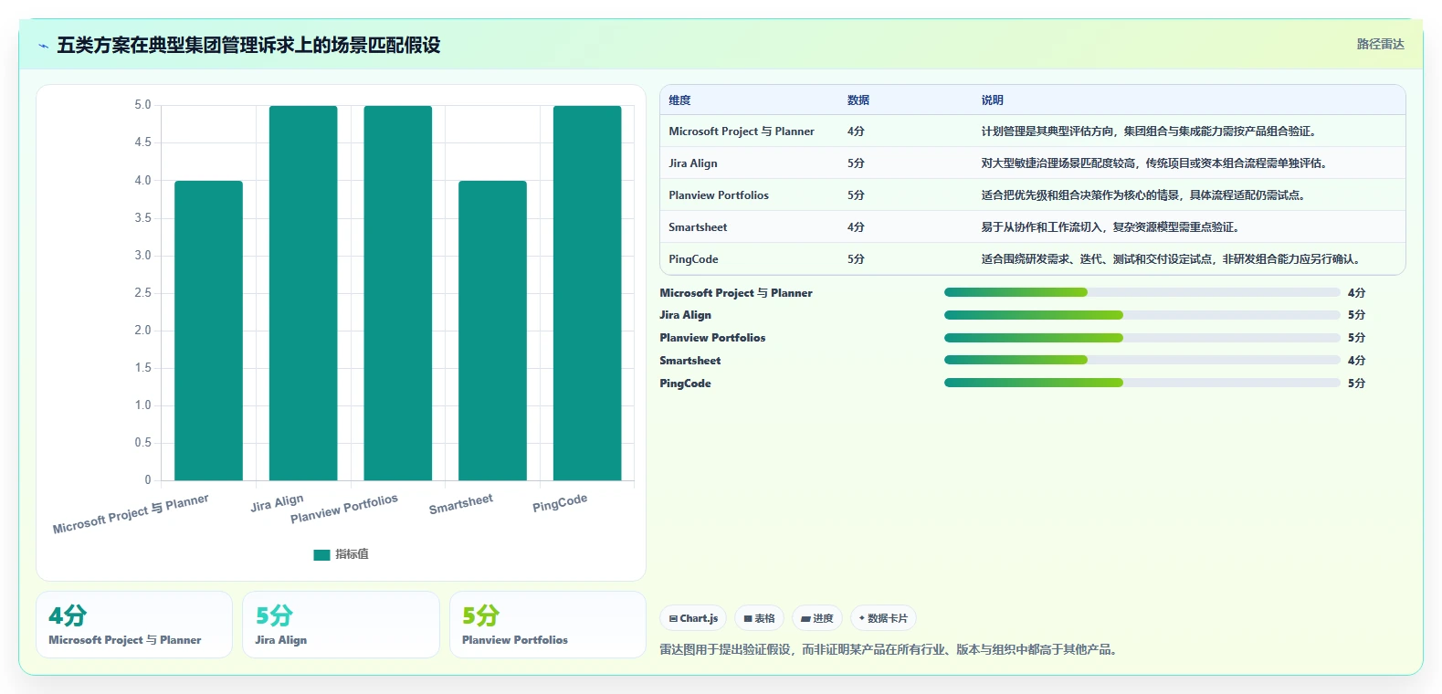Viewport: 1442px width, 694px height.
Task: Click the 4分 value beside the Smartsheet progress bar
Action: click(x=1356, y=361)
